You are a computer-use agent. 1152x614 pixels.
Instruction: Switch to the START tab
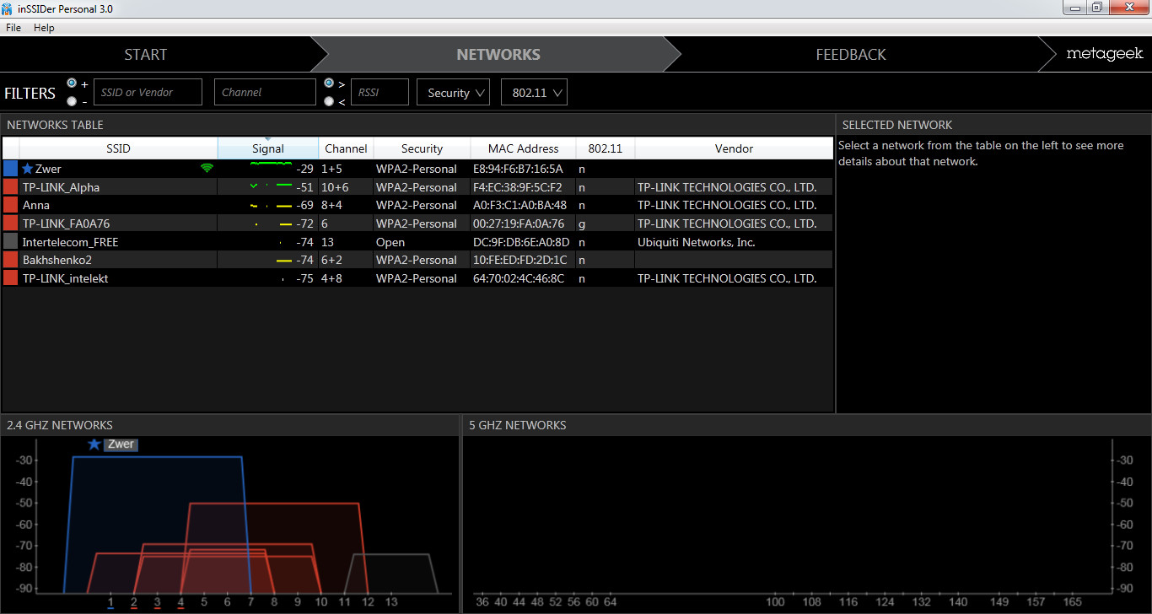[x=146, y=55]
